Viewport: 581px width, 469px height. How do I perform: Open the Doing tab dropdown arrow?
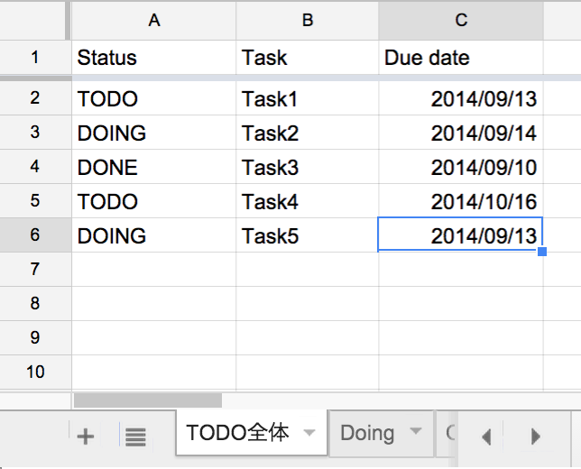[x=415, y=432]
